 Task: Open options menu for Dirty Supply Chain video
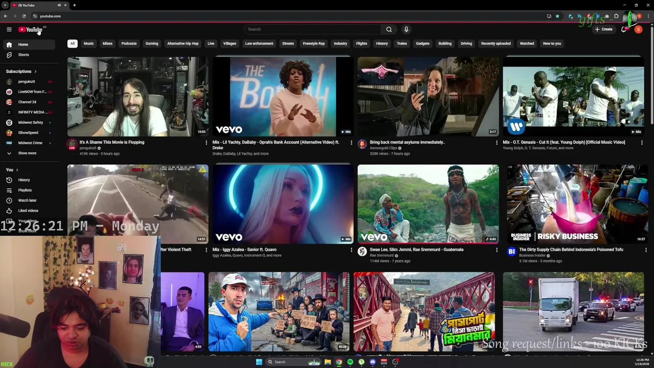click(x=646, y=250)
